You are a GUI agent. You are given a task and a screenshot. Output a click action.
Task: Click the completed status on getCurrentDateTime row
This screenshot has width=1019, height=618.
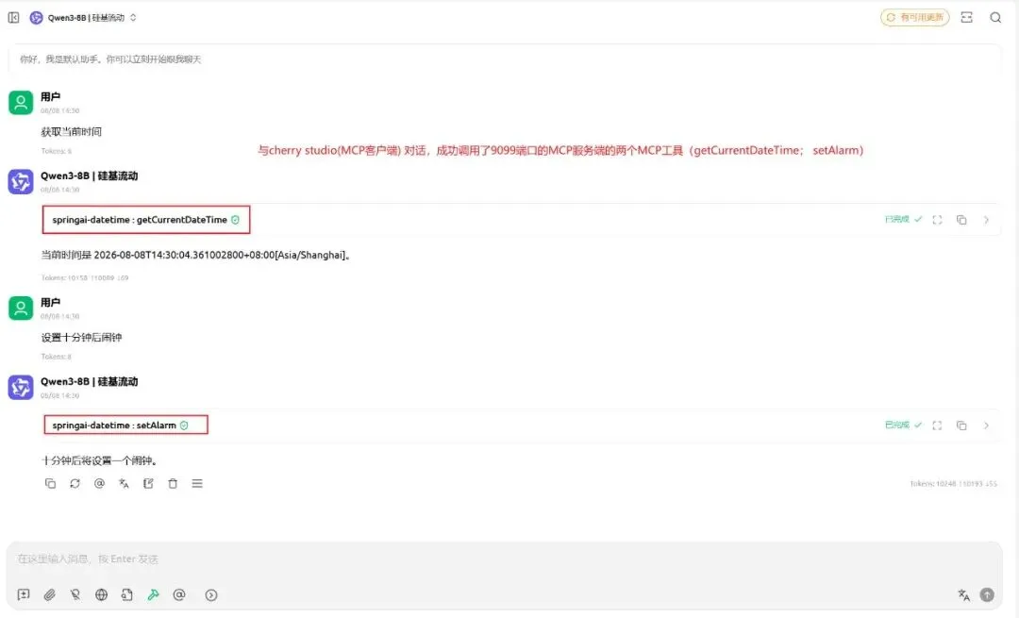(x=903, y=220)
